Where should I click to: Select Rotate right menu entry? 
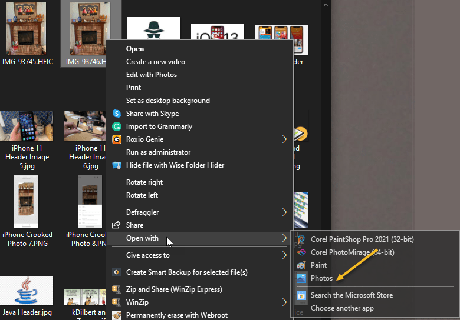point(144,182)
